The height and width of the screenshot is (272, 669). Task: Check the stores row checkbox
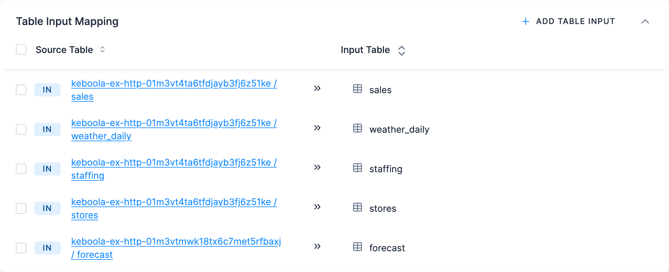click(x=21, y=208)
